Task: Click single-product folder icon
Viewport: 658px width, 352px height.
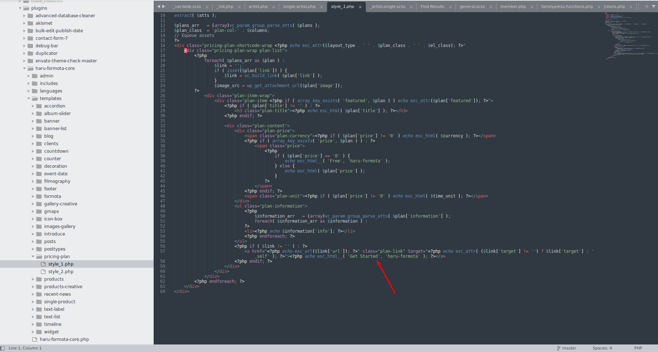Action: pos(39,302)
